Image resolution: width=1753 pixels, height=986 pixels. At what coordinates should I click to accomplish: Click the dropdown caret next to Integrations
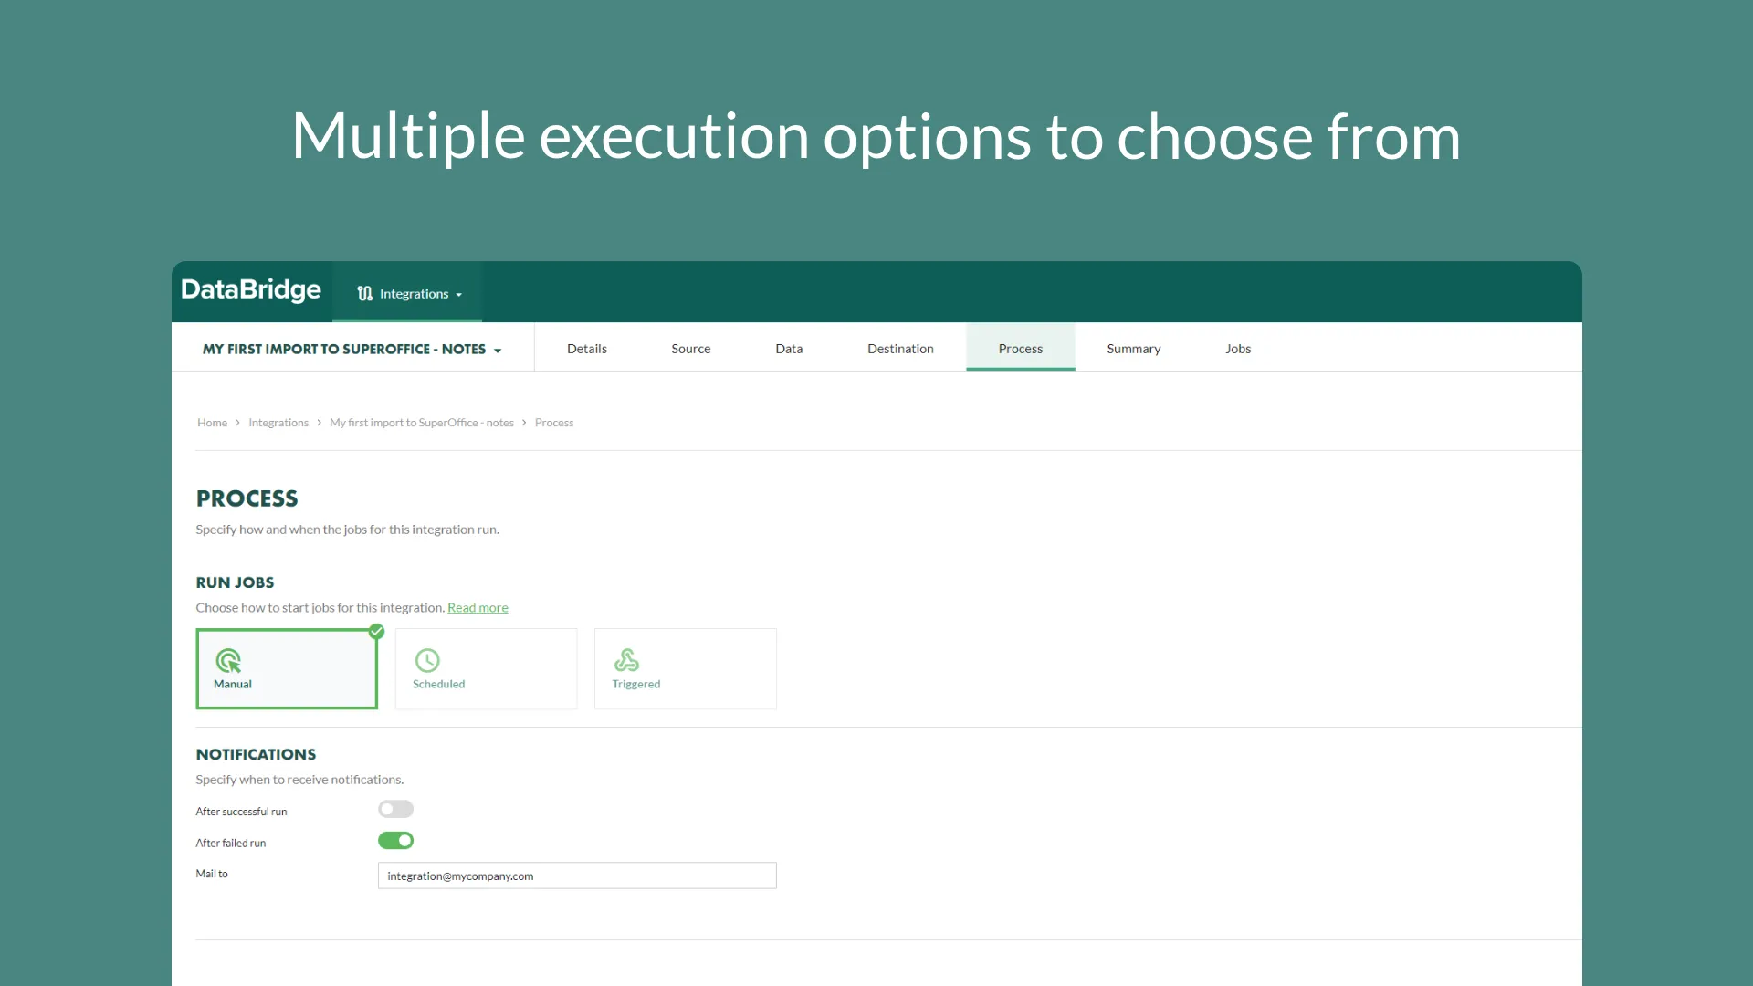(x=459, y=295)
